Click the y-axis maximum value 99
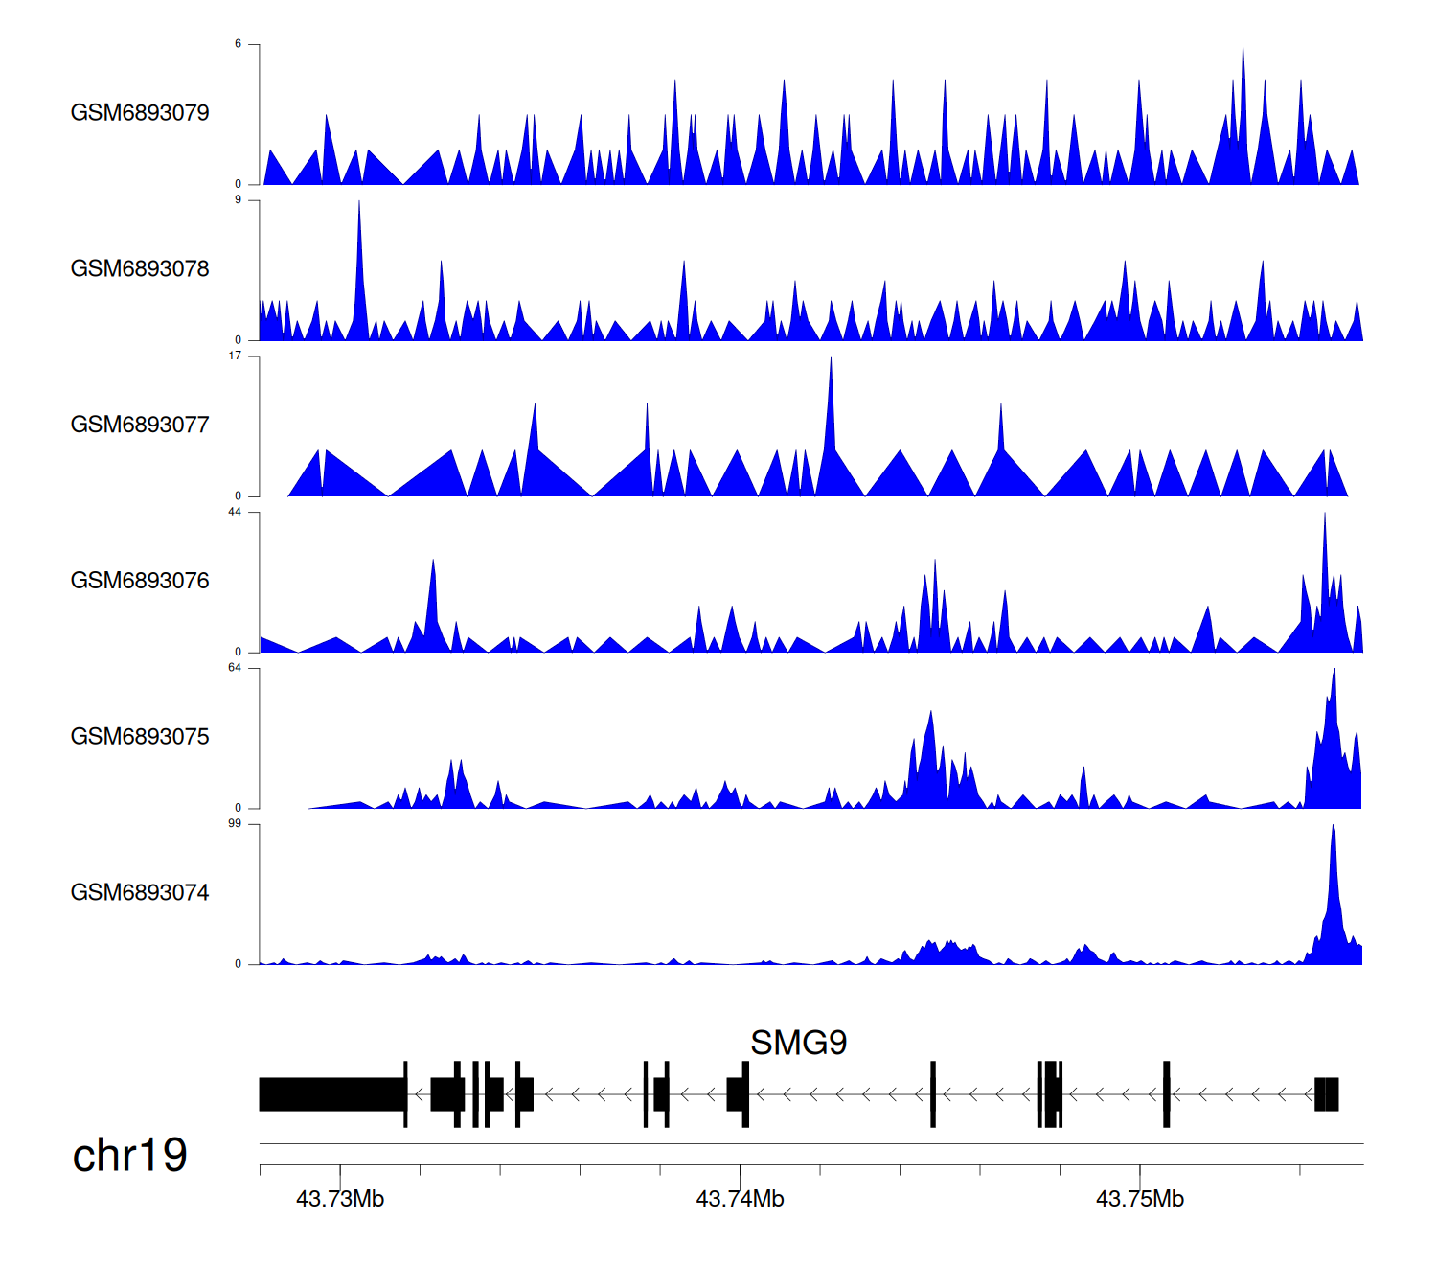This screenshot has height=1265, width=1437. pyautogui.click(x=235, y=824)
